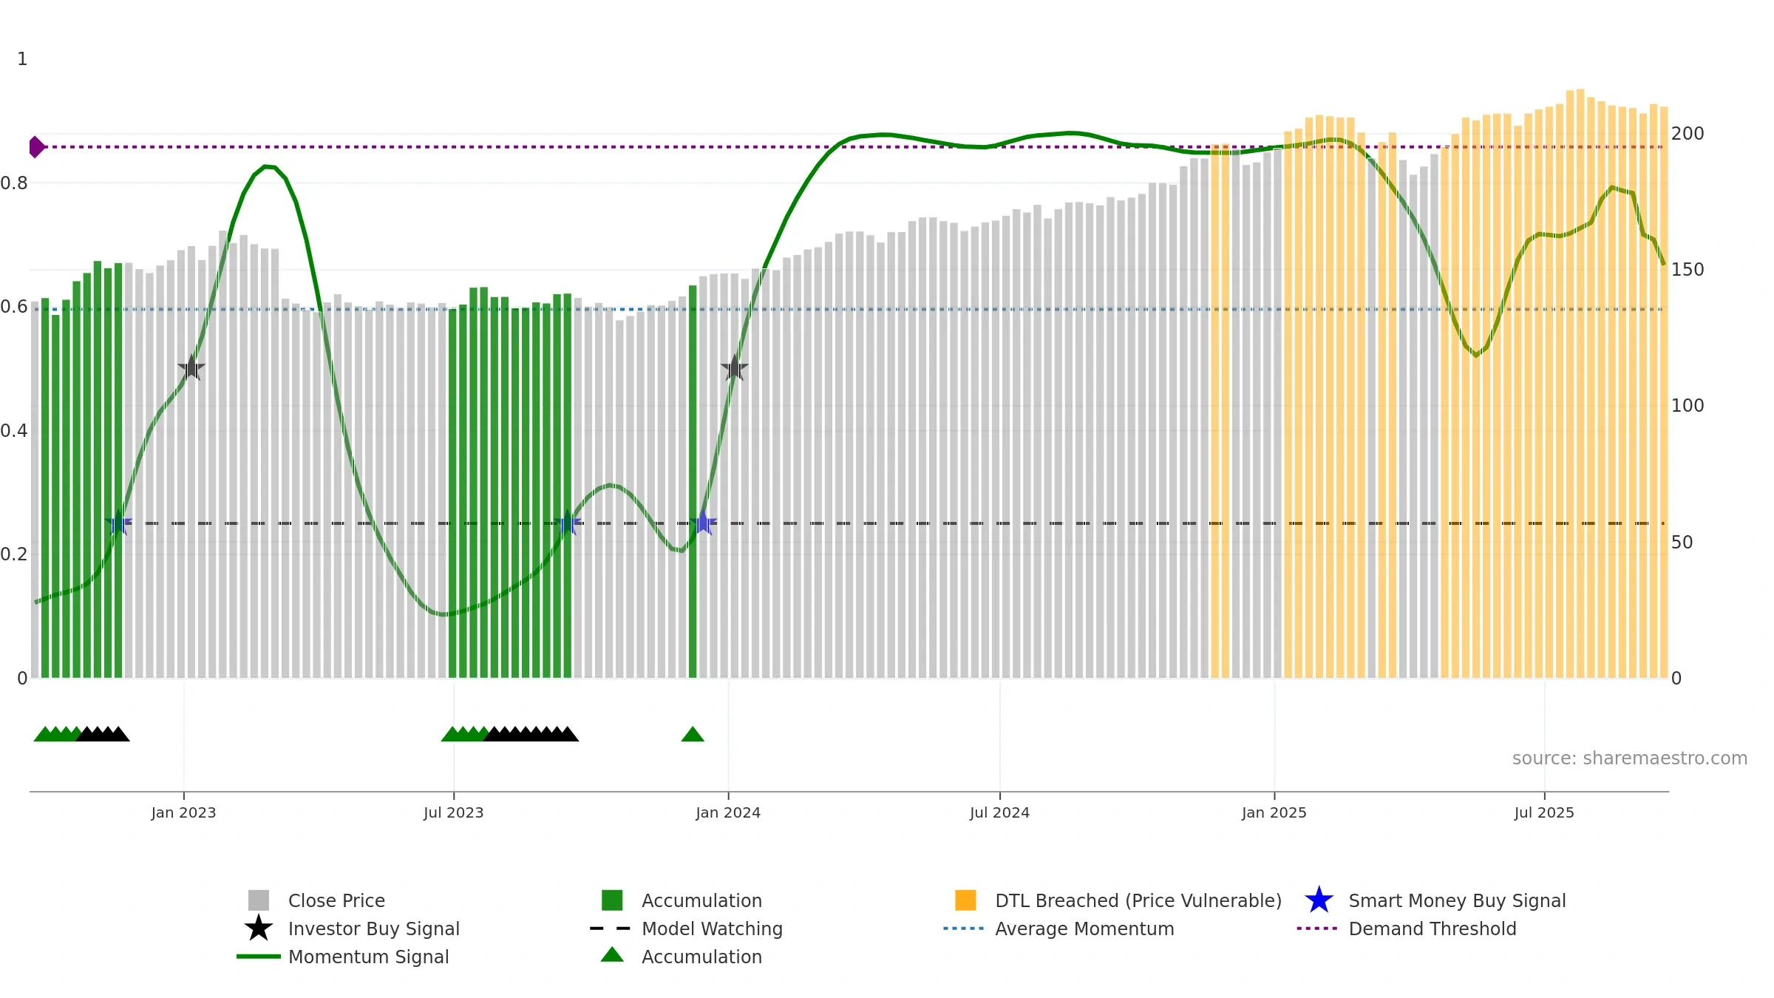
Task: Click the single green Accumulation triangle before Jan 2024
Action: click(x=693, y=734)
